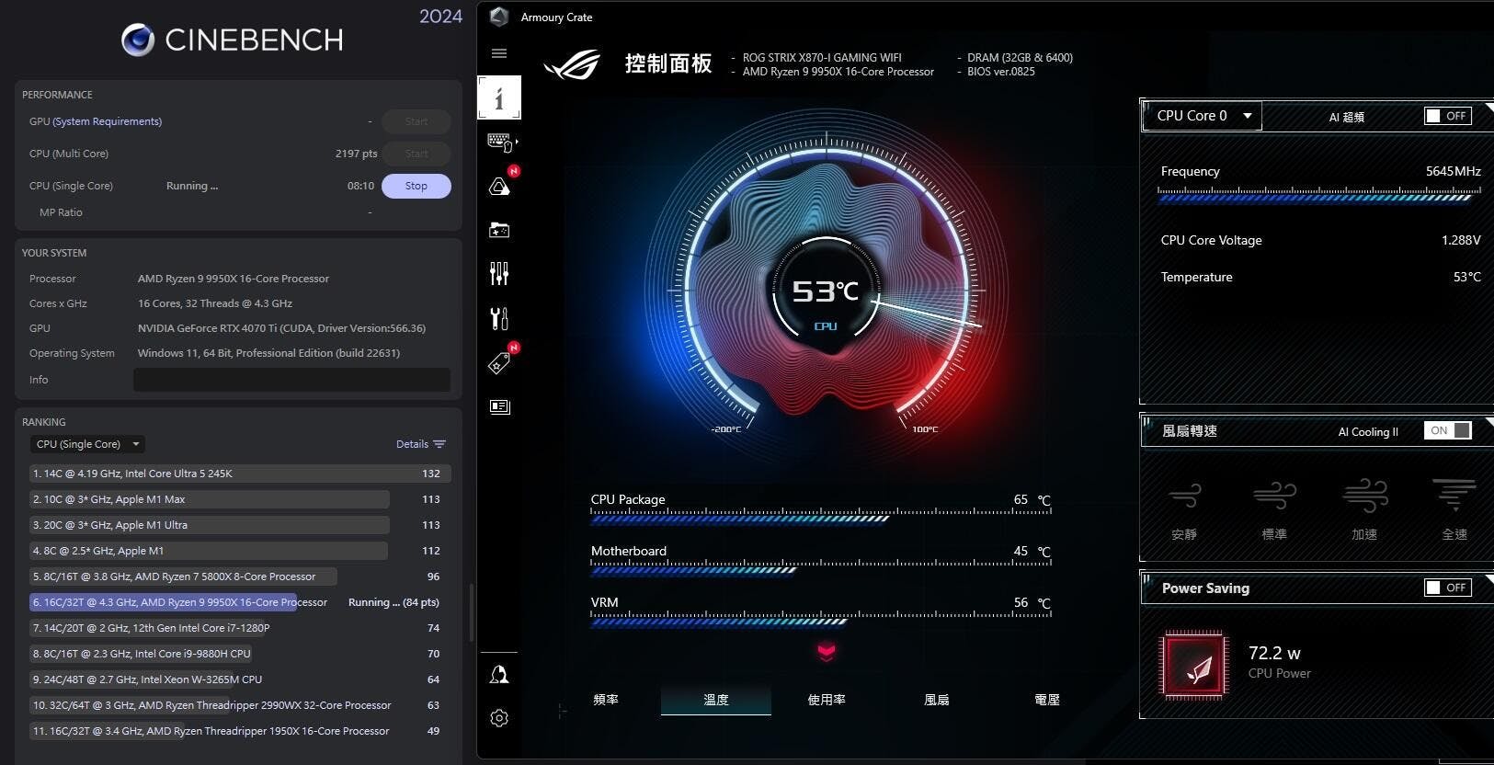Click the 72.2 w CPU Power value
This screenshot has height=765, width=1494.
coord(1274,653)
